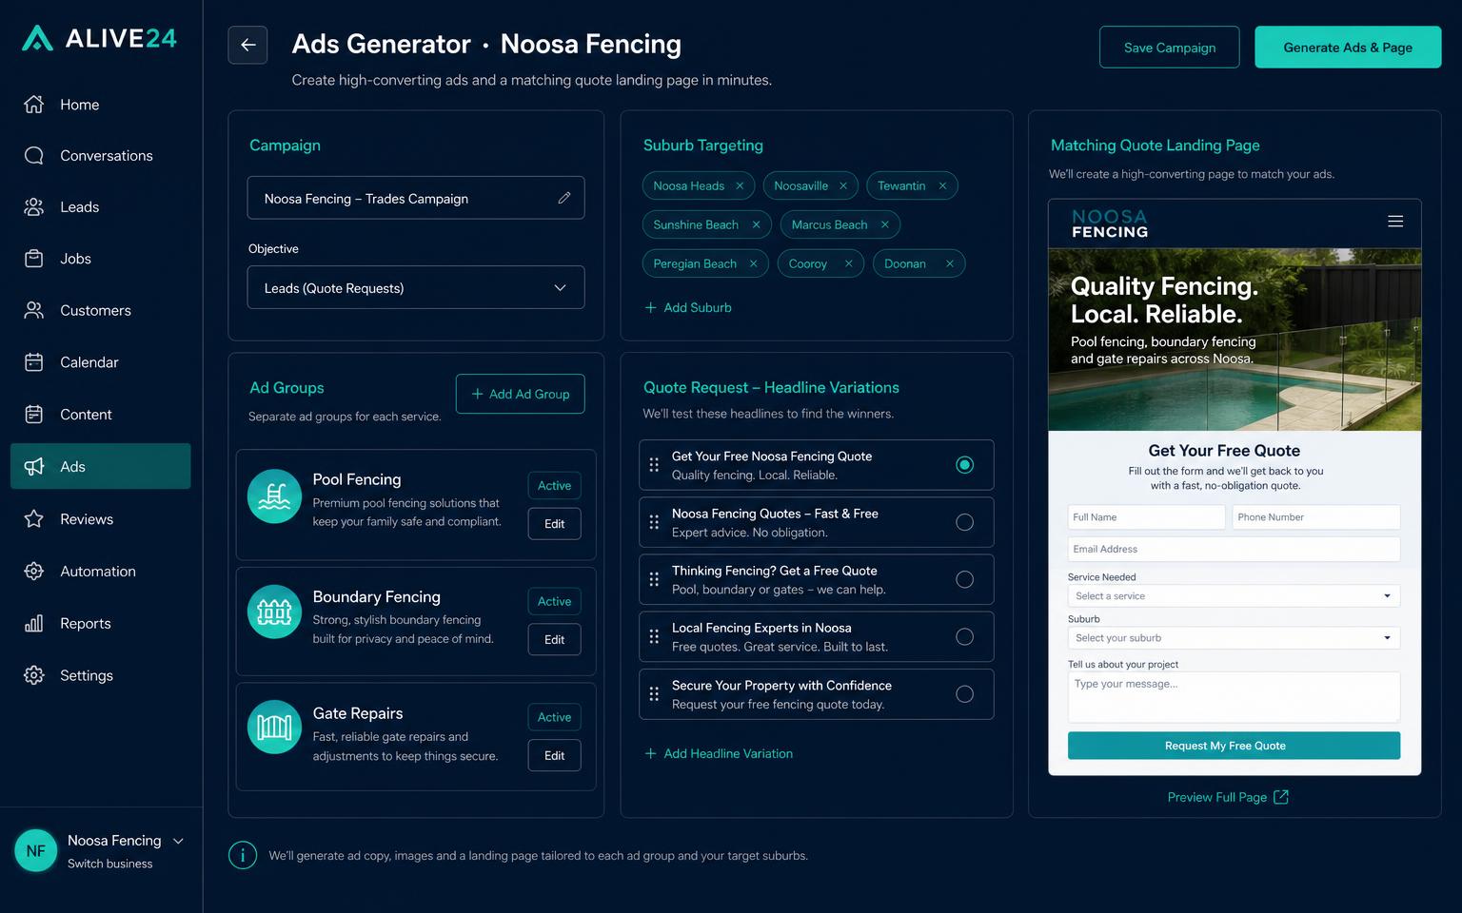Image resolution: width=1462 pixels, height=913 pixels.
Task: Click the ALIVE24 logo
Action: point(100,38)
